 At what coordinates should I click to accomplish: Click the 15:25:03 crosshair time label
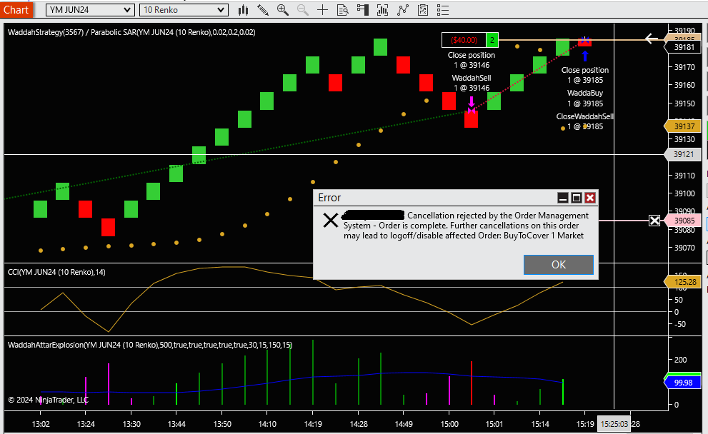click(x=614, y=424)
